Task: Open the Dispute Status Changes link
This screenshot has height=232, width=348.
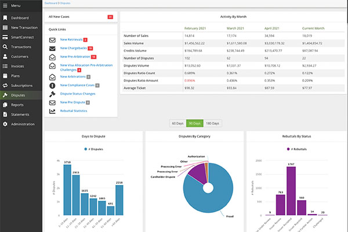Action: tap(78, 94)
